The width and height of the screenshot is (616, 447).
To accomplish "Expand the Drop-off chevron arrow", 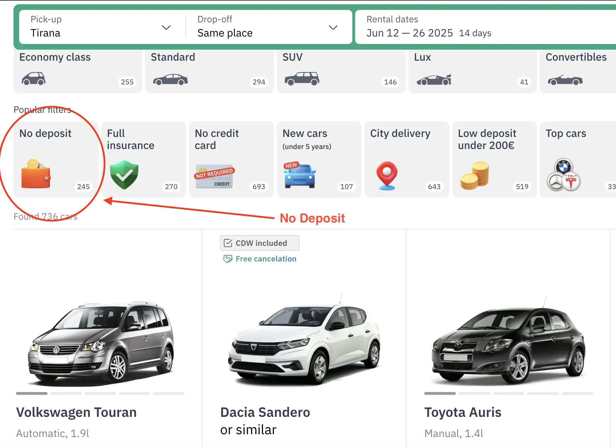I will pos(333,27).
